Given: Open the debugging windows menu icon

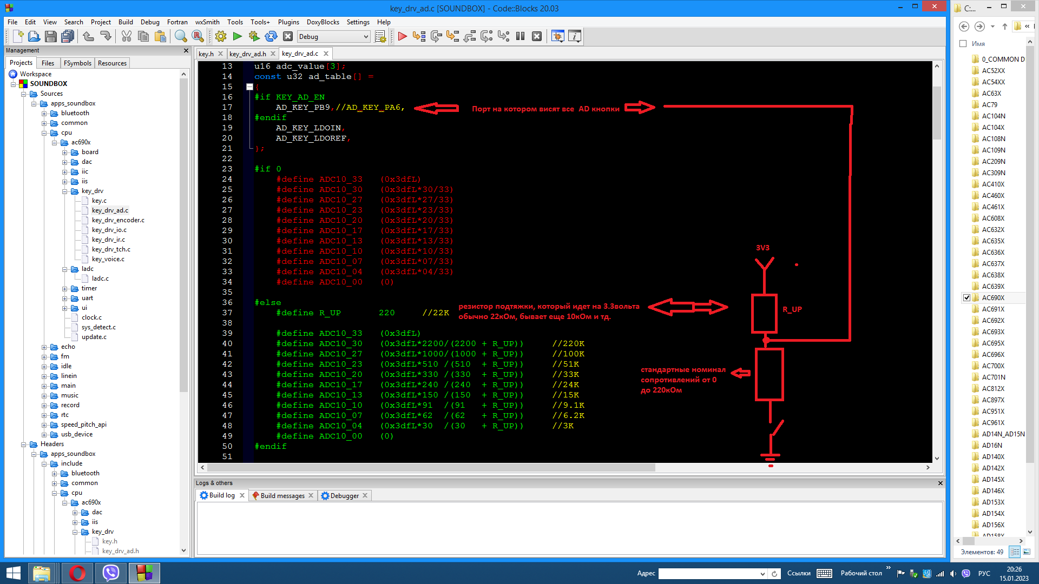Looking at the screenshot, I should [557, 36].
